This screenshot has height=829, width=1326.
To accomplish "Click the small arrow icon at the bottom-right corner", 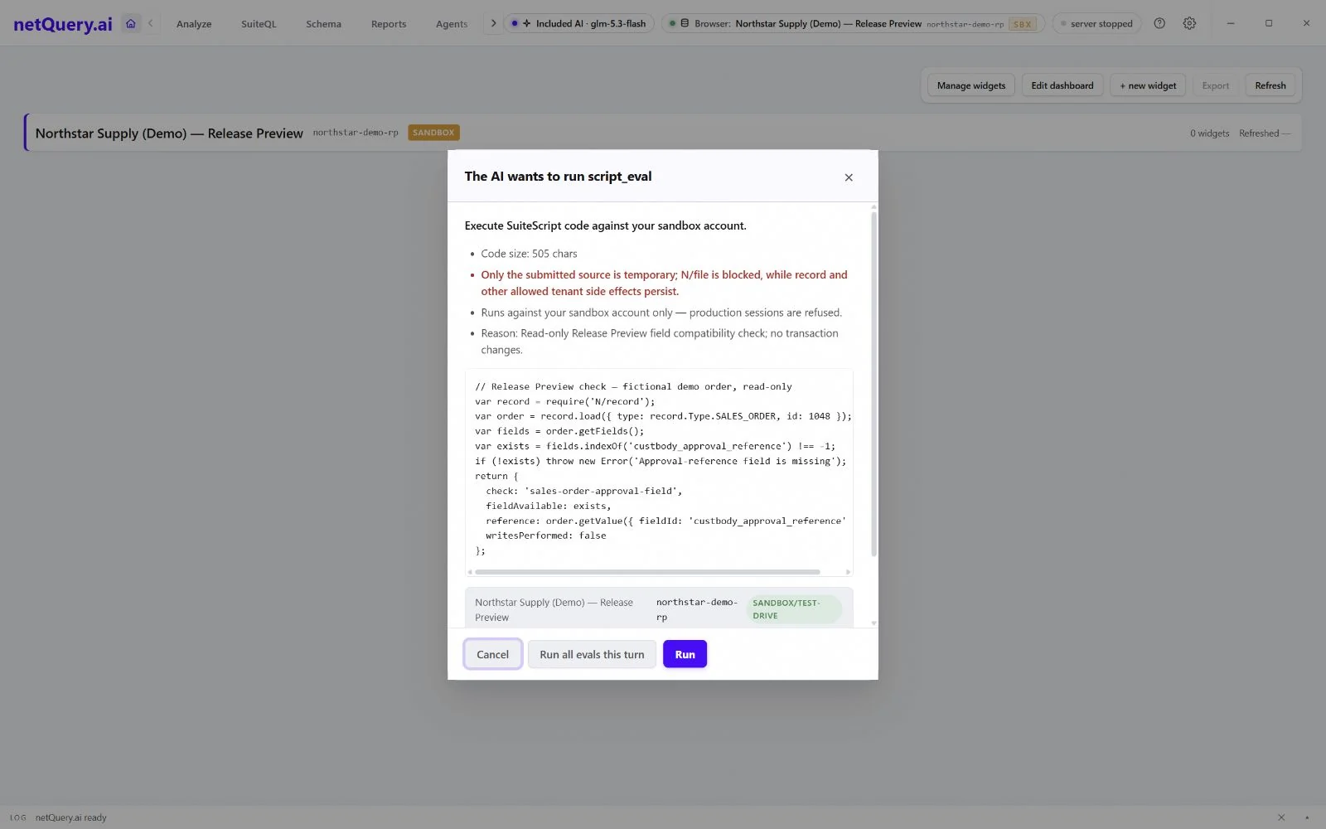I will pos(1307,817).
